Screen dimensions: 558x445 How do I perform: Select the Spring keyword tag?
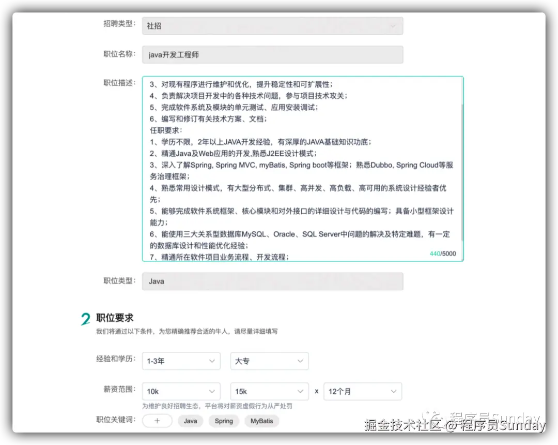(x=224, y=421)
